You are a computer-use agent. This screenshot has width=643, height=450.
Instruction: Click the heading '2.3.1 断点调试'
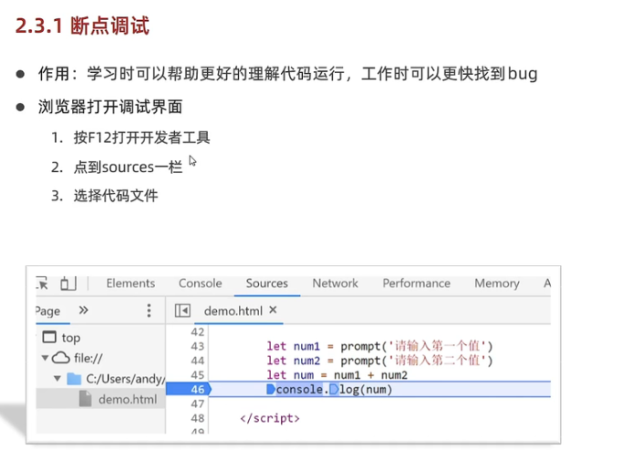click(x=82, y=26)
